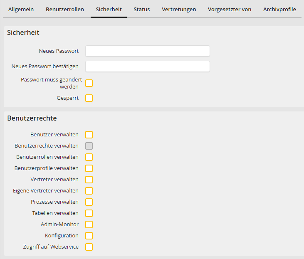This screenshot has height=259, width=304.
Task: Tick the Gesperrt checkbox
Action: pyautogui.click(x=89, y=98)
